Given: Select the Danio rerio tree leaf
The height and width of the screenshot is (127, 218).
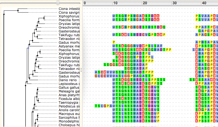Looking at the screenshot, I should coord(68,80).
